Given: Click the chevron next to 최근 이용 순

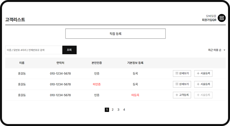Looking at the screenshot, I should (224, 50).
